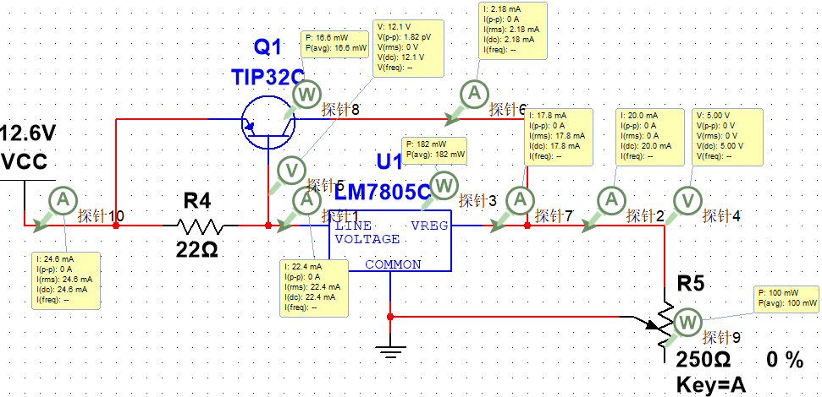
Task: Select the Q1 TIP32C transistor symbol
Action: tap(268, 124)
